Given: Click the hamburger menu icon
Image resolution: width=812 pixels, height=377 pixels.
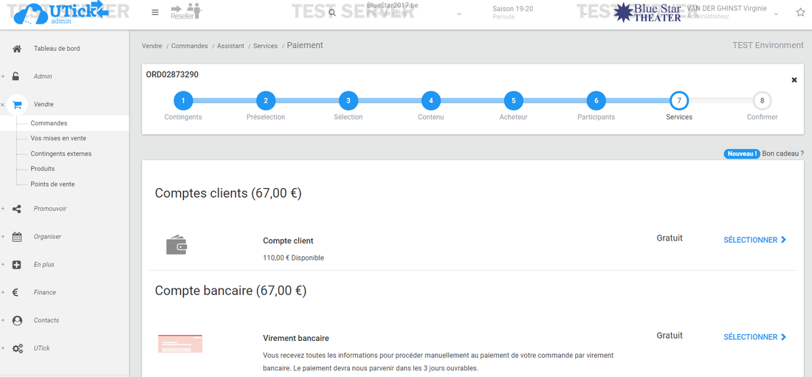Looking at the screenshot, I should coord(155,13).
